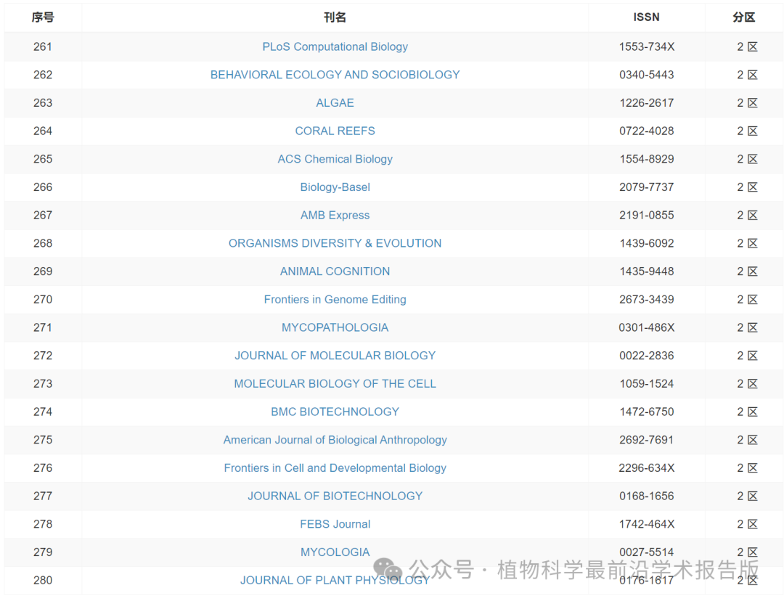Viewport: 784px width, 601px height.
Task: Select the MYCOPATHOLOGIA journal link
Action: coord(335,327)
